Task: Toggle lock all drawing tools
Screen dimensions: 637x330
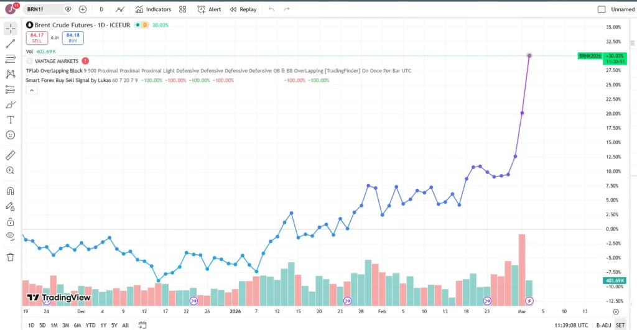Action: coord(11,222)
